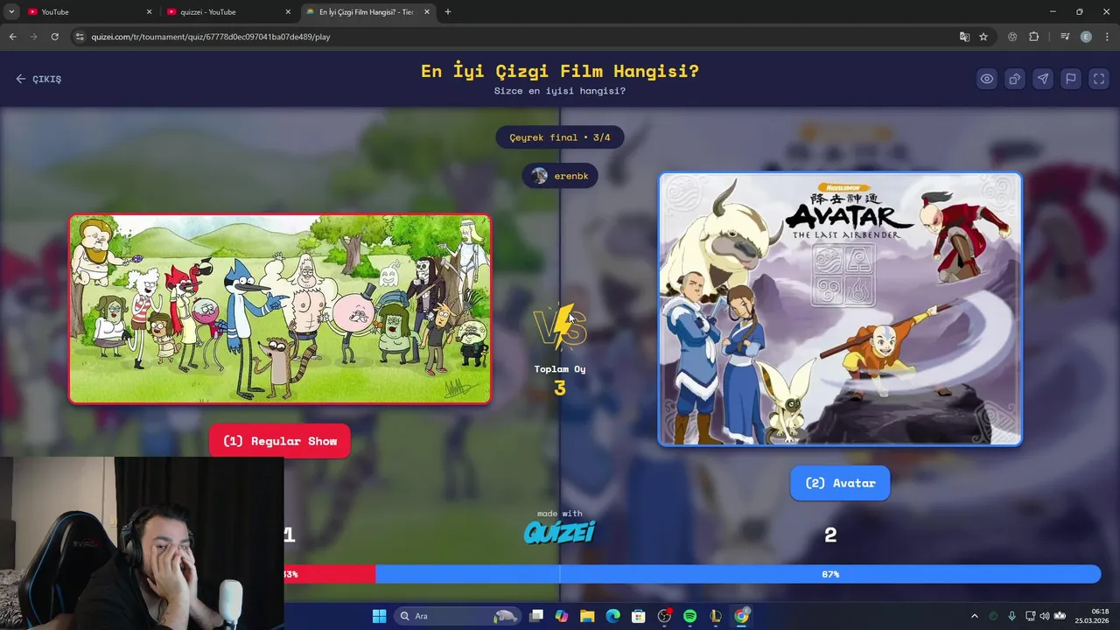The width and height of the screenshot is (1120, 630).
Task: Click the browser back arrow
Action: tap(12, 37)
